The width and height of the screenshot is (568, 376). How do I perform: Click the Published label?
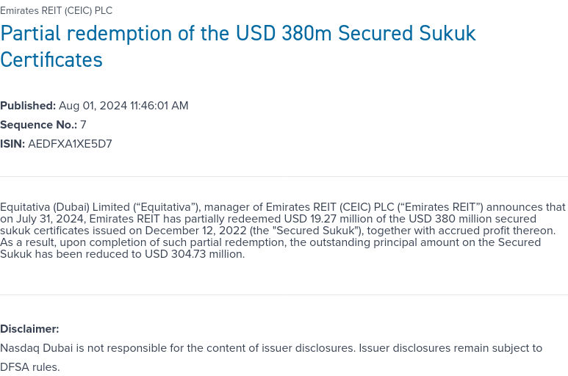click(x=28, y=106)
